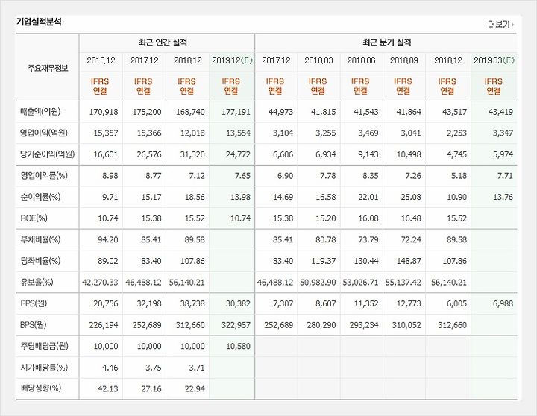Select the 2019.03(E) quarterly column header
537x416 pixels.
[494, 60]
